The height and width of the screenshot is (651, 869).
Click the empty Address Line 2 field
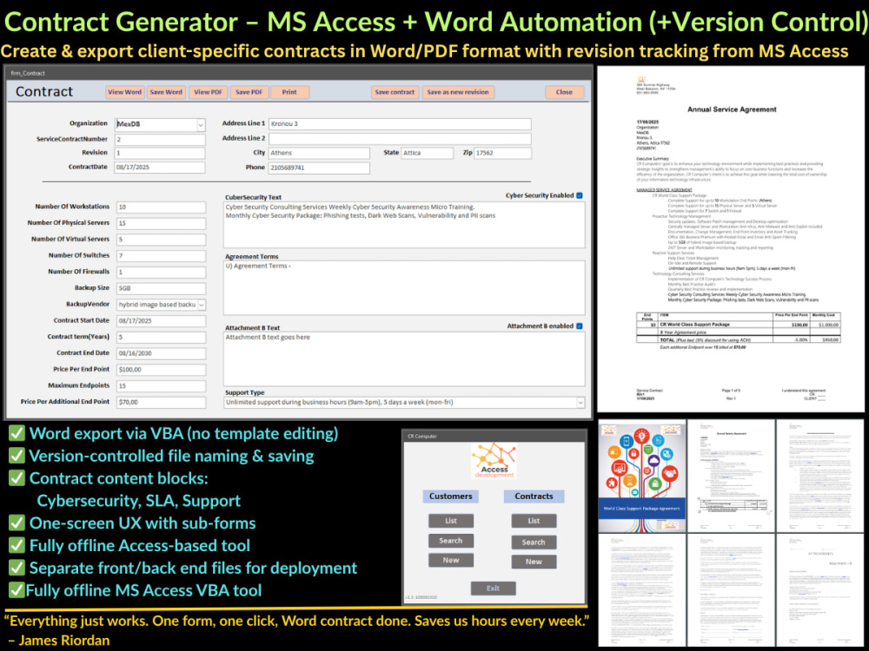click(x=400, y=138)
